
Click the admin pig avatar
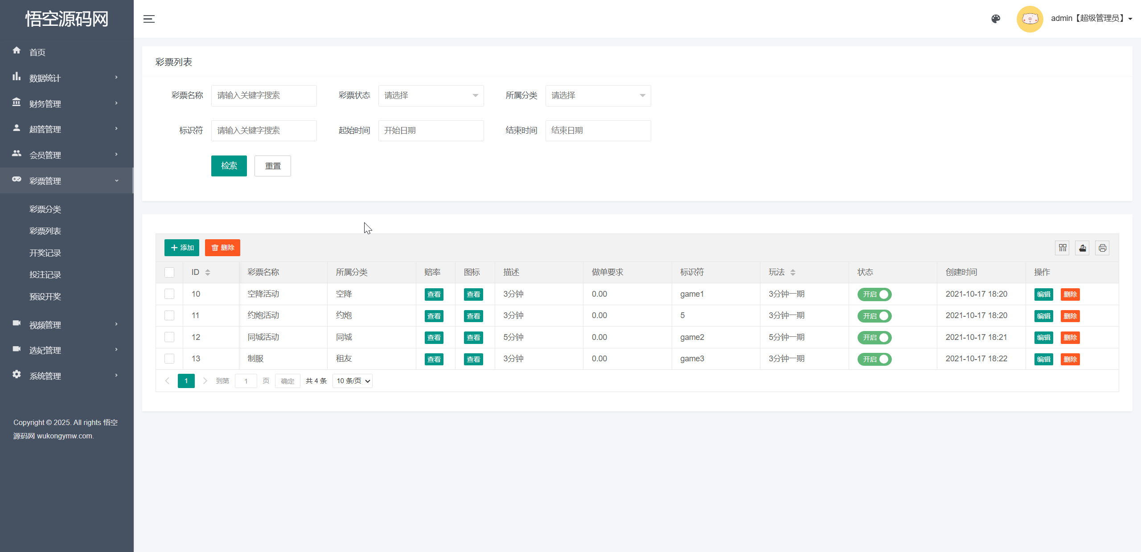click(x=1030, y=19)
